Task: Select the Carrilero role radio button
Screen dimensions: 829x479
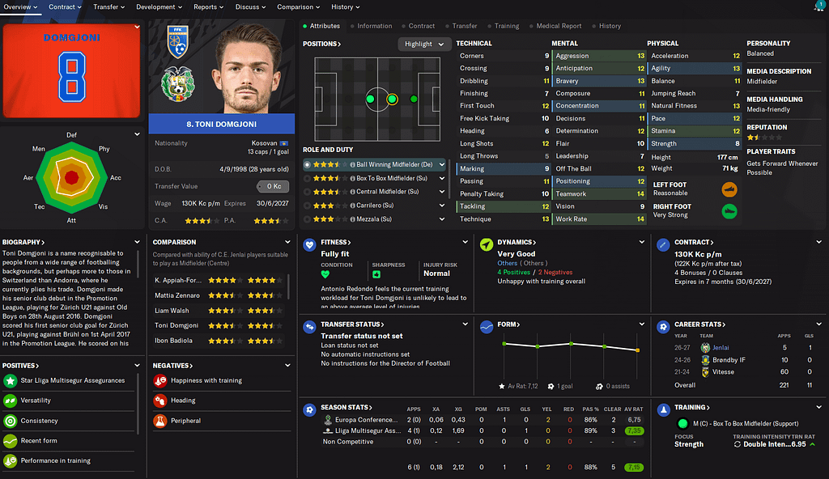Action: coord(307,206)
